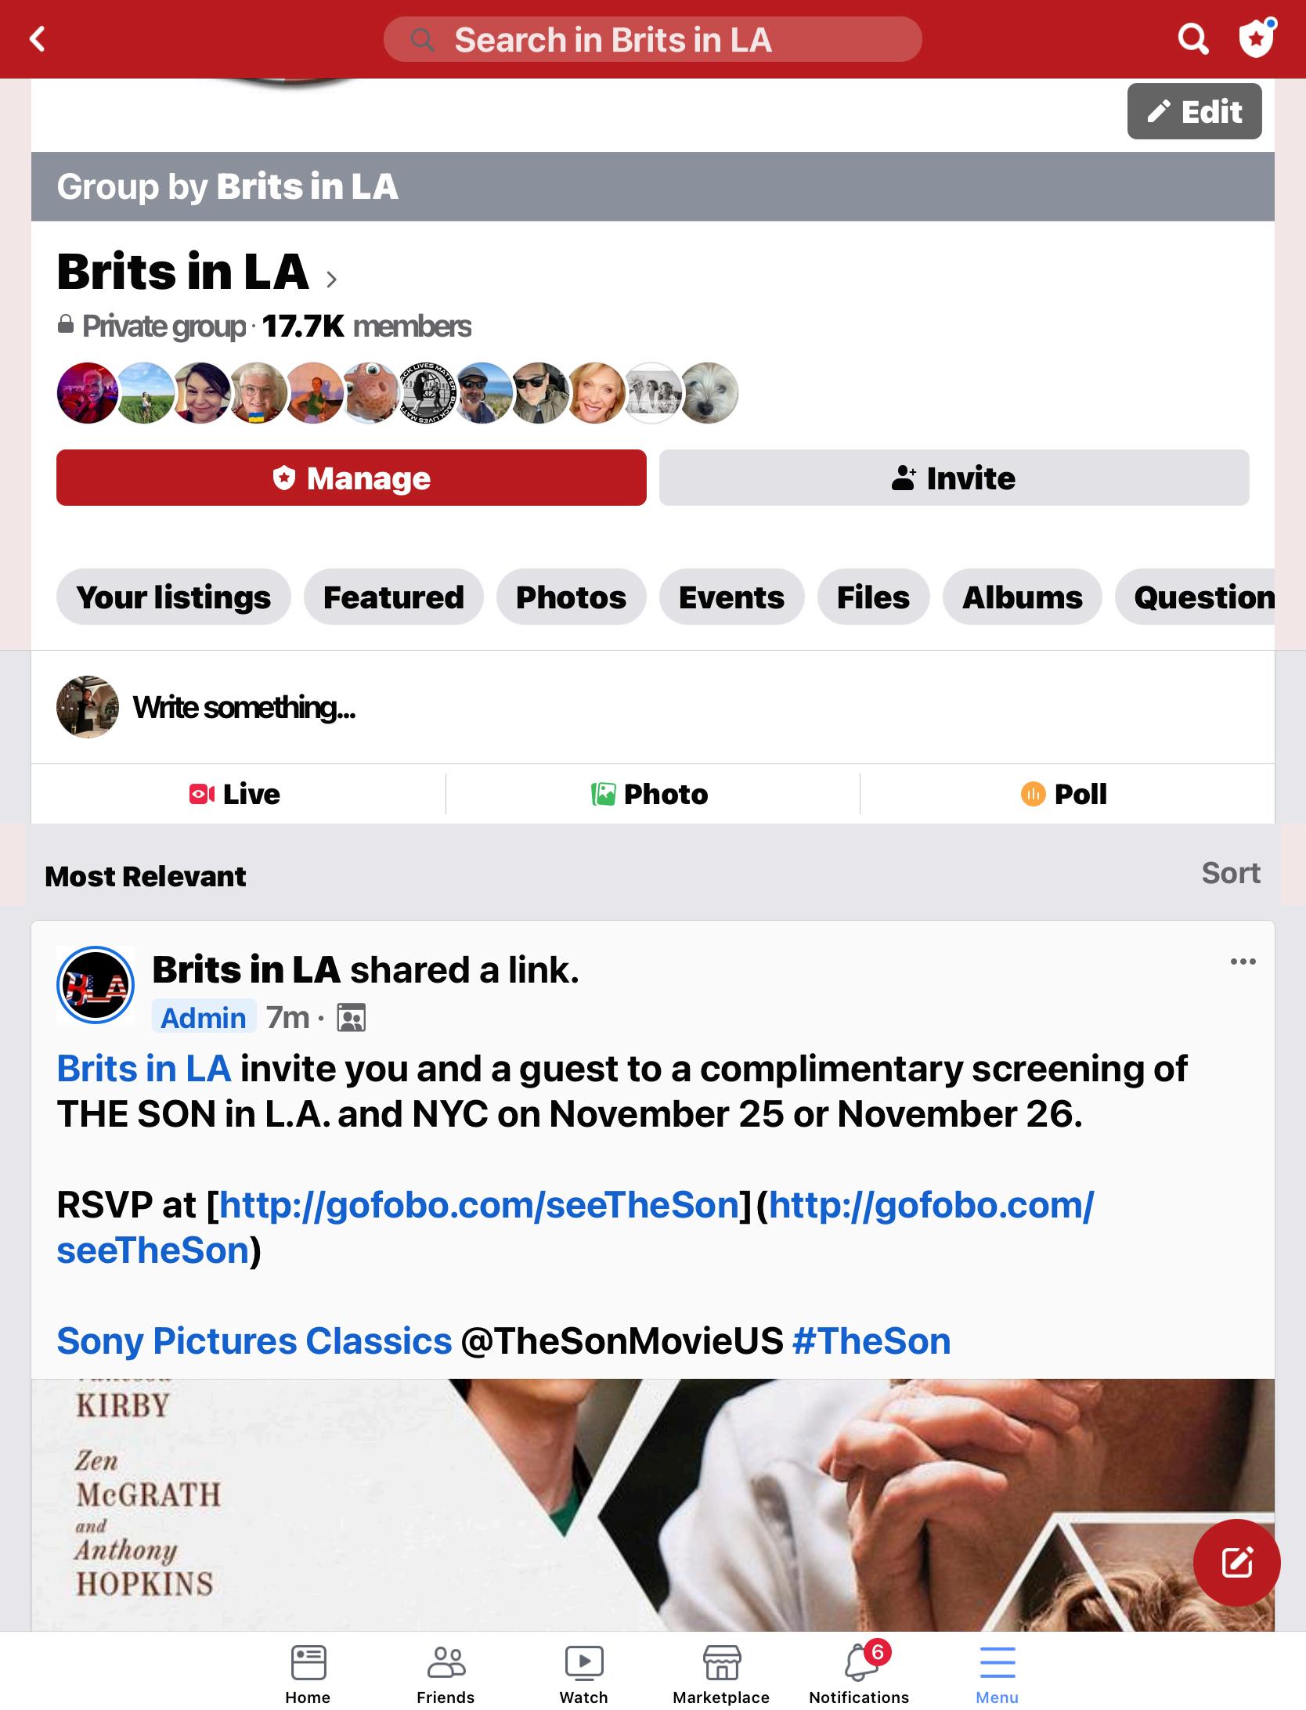Viewport: 1306px width, 1710px height.
Task: Tap the back arrow icon
Action: click(x=38, y=39)
